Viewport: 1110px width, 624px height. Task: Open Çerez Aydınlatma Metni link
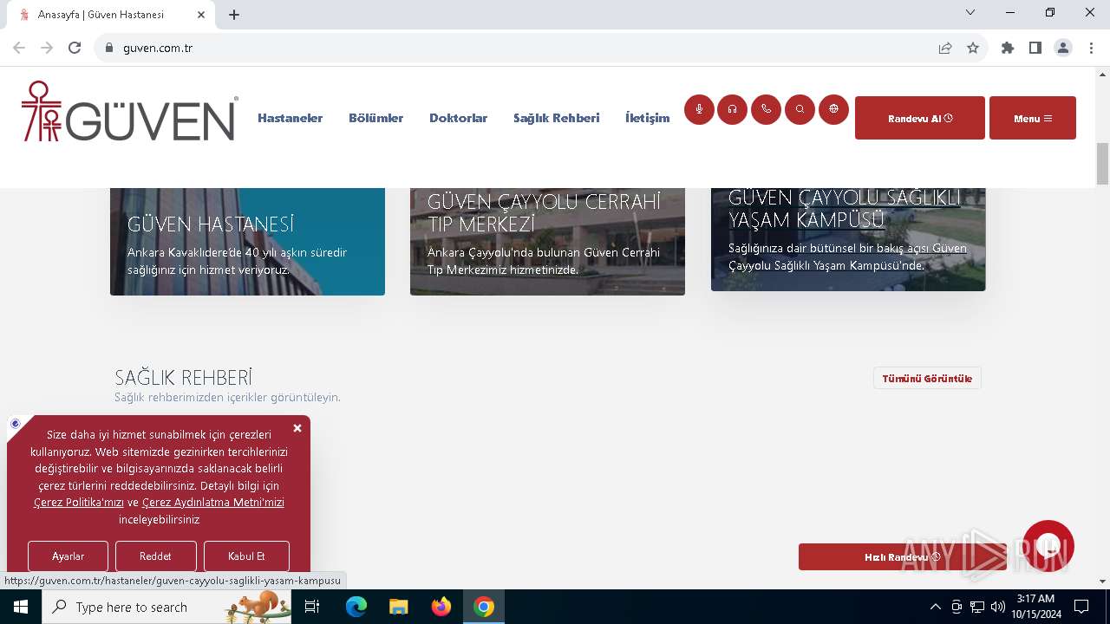click(213, 503)
